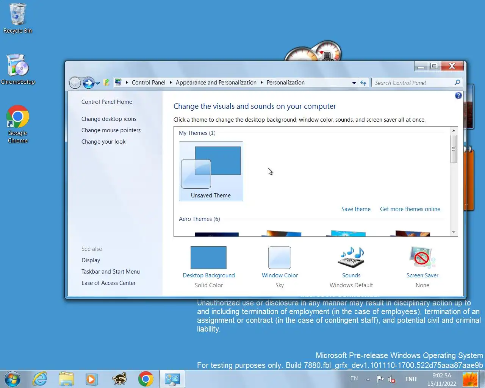Click the Appearance and Personalization breadcrumb
The image size is (485, 388).
[216, 83]
